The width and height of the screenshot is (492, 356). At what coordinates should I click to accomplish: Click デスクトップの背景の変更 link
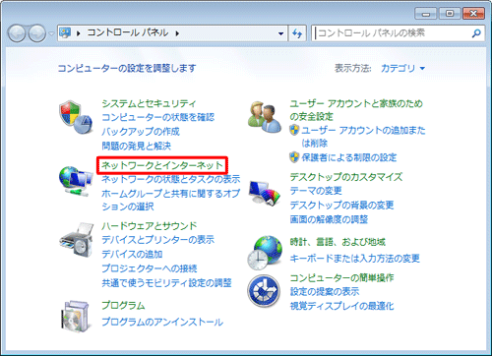341,206
